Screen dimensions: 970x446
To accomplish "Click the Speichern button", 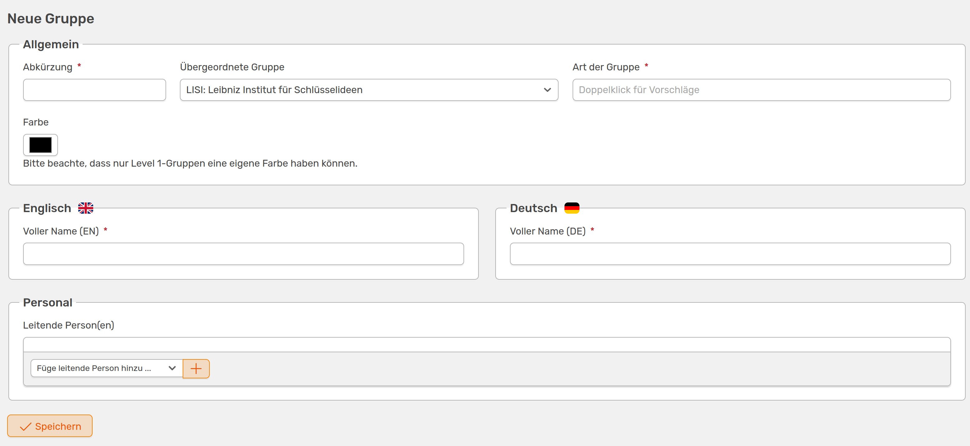I will pyautogui.click(x=50, y=426).
